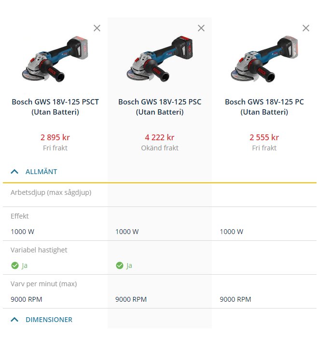Click the 4 222 kr price
Viewport: 318px width, 338px height.
click(x=160, y=137)
